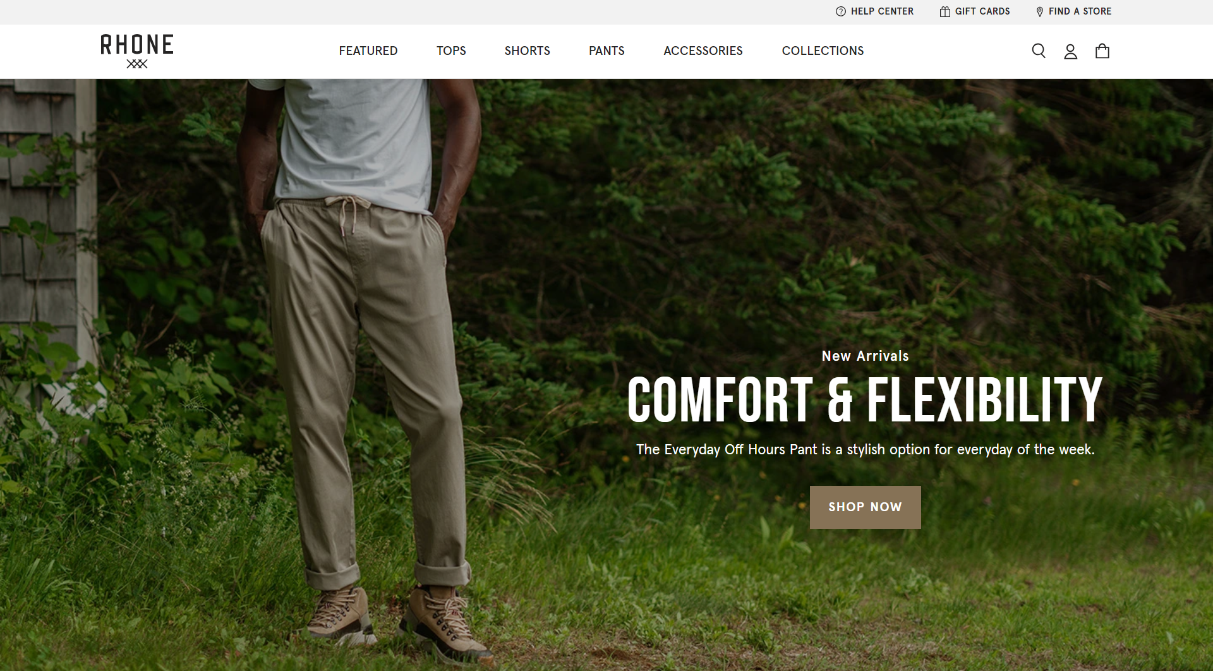Expand the Tops navigation menu
Screen dimensions: 1213x671
point(451,51)
